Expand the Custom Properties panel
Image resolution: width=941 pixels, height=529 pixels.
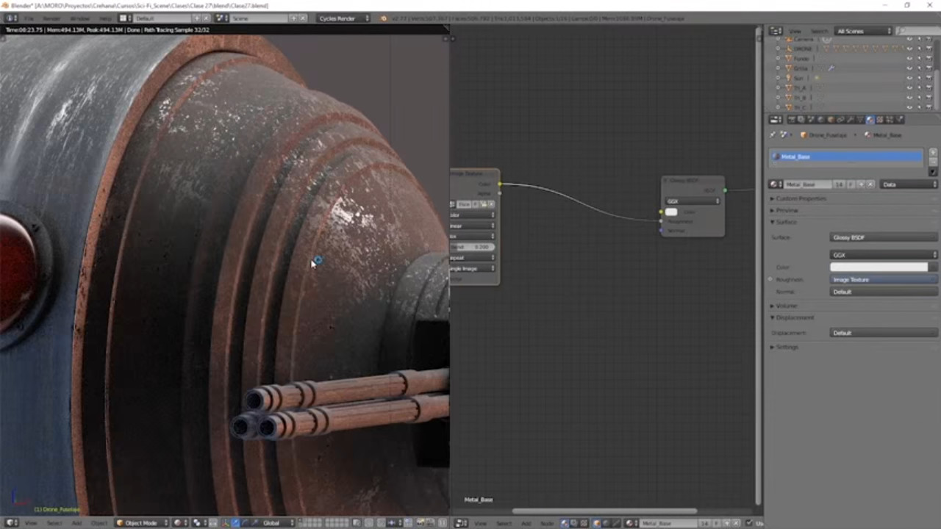point(801,198)
